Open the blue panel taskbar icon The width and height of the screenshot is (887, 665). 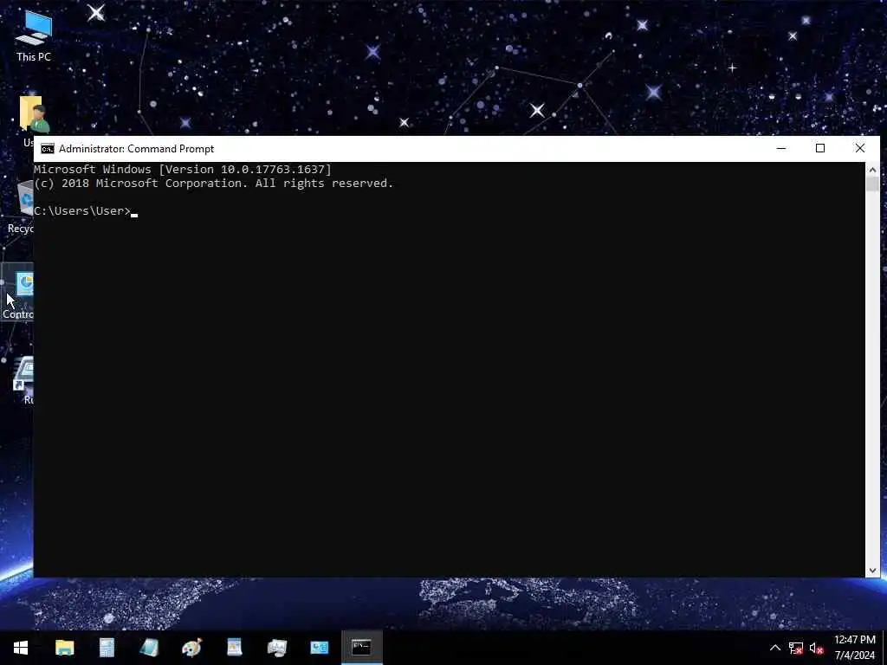coord(319,648)
